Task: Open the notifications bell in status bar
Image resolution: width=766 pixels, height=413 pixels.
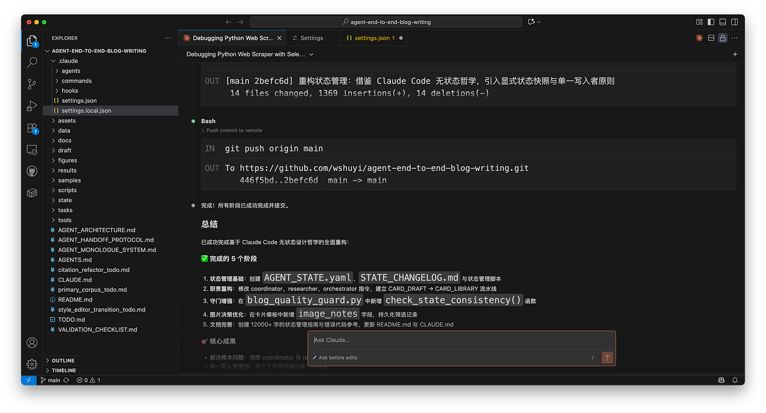Action: pyautogui.click(x=735, y=380)
